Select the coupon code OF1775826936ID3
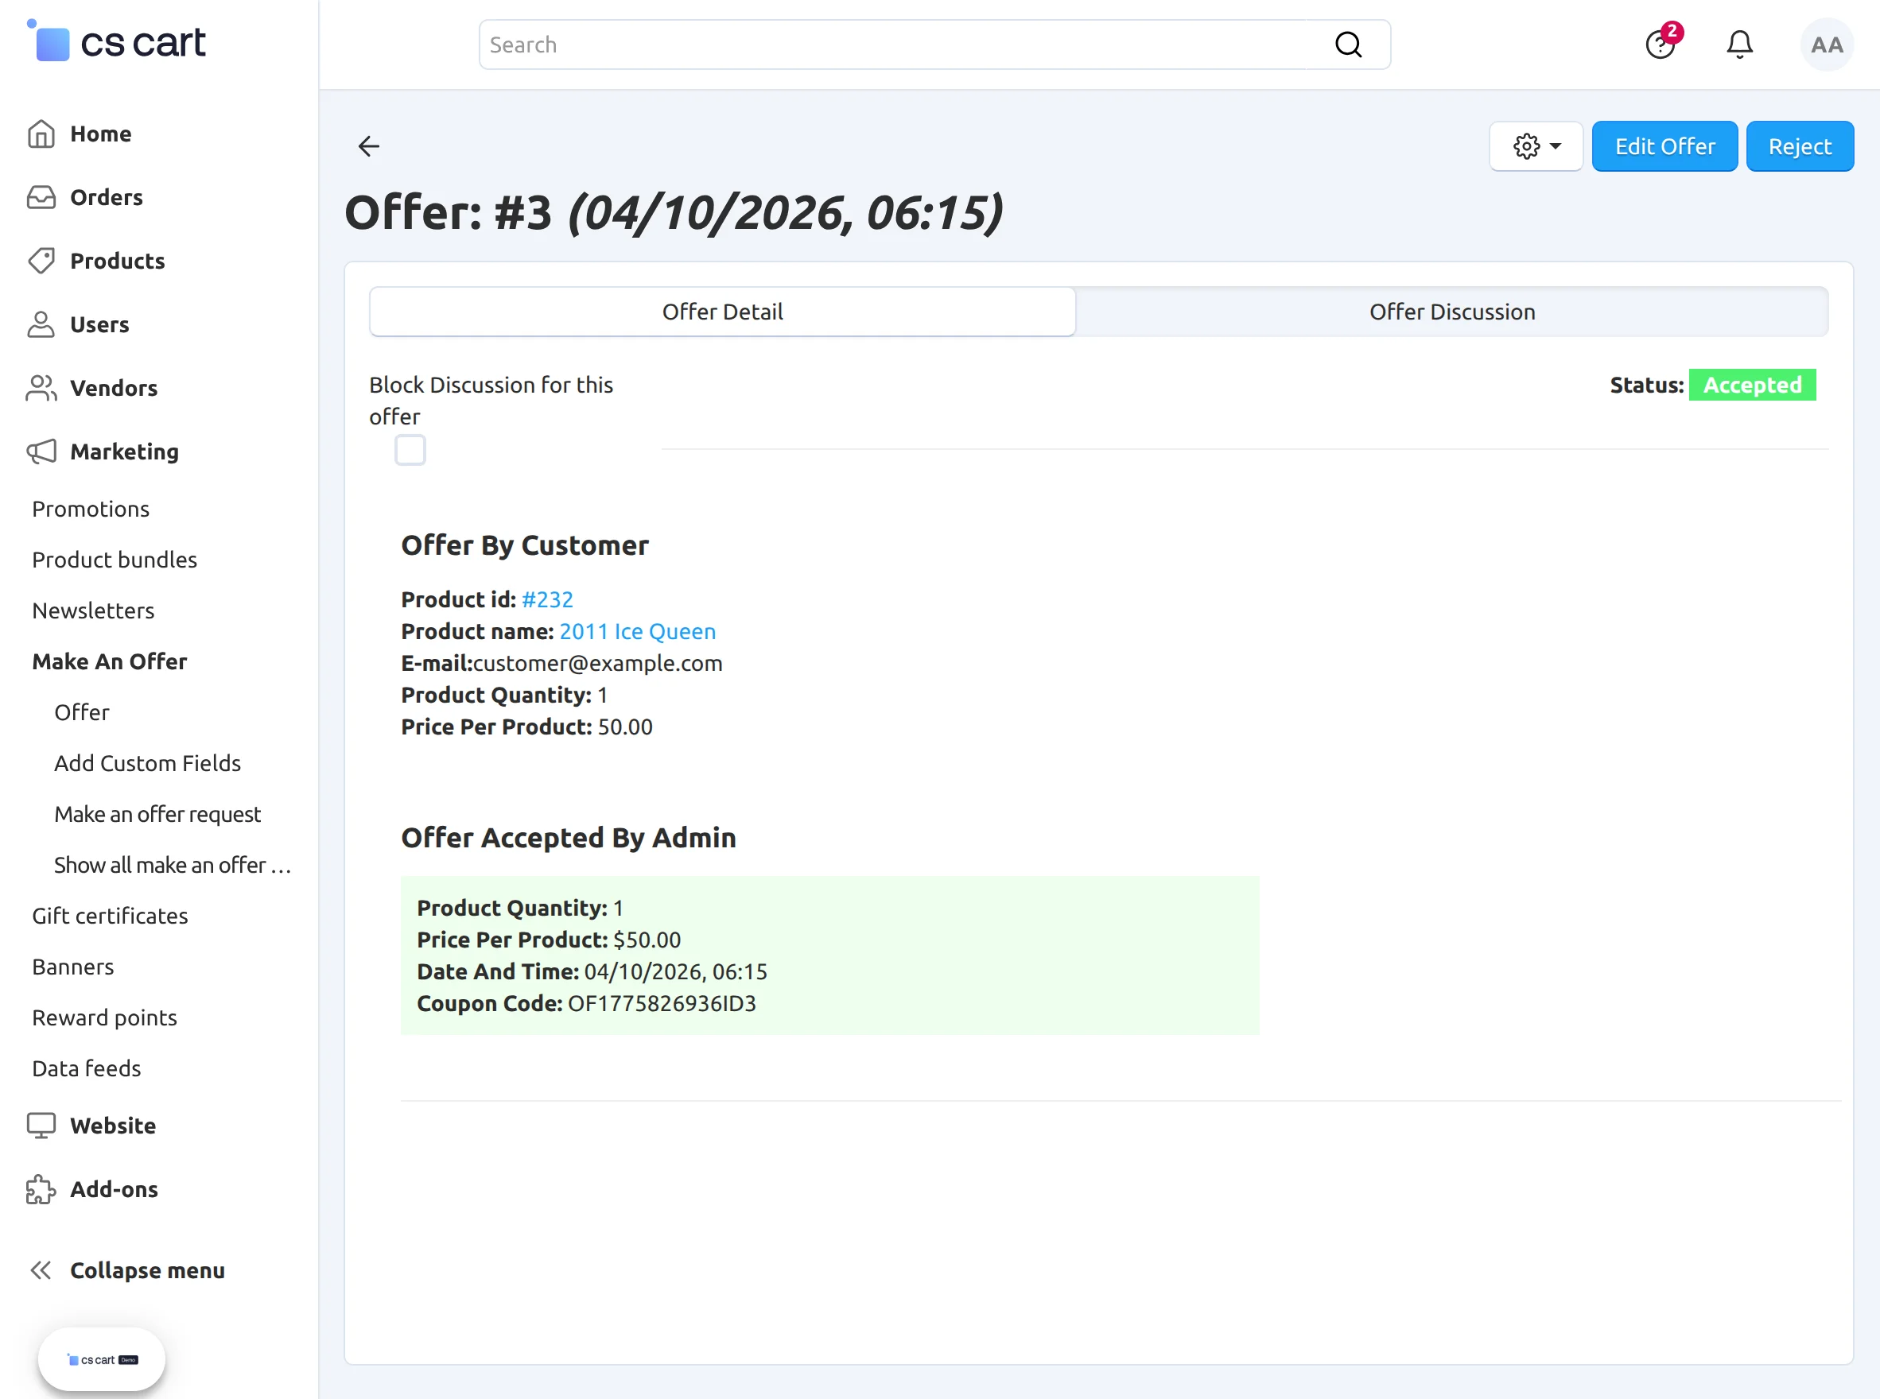The height and width of the screenshot is (1399, 1880). [x=662, y=1003]
